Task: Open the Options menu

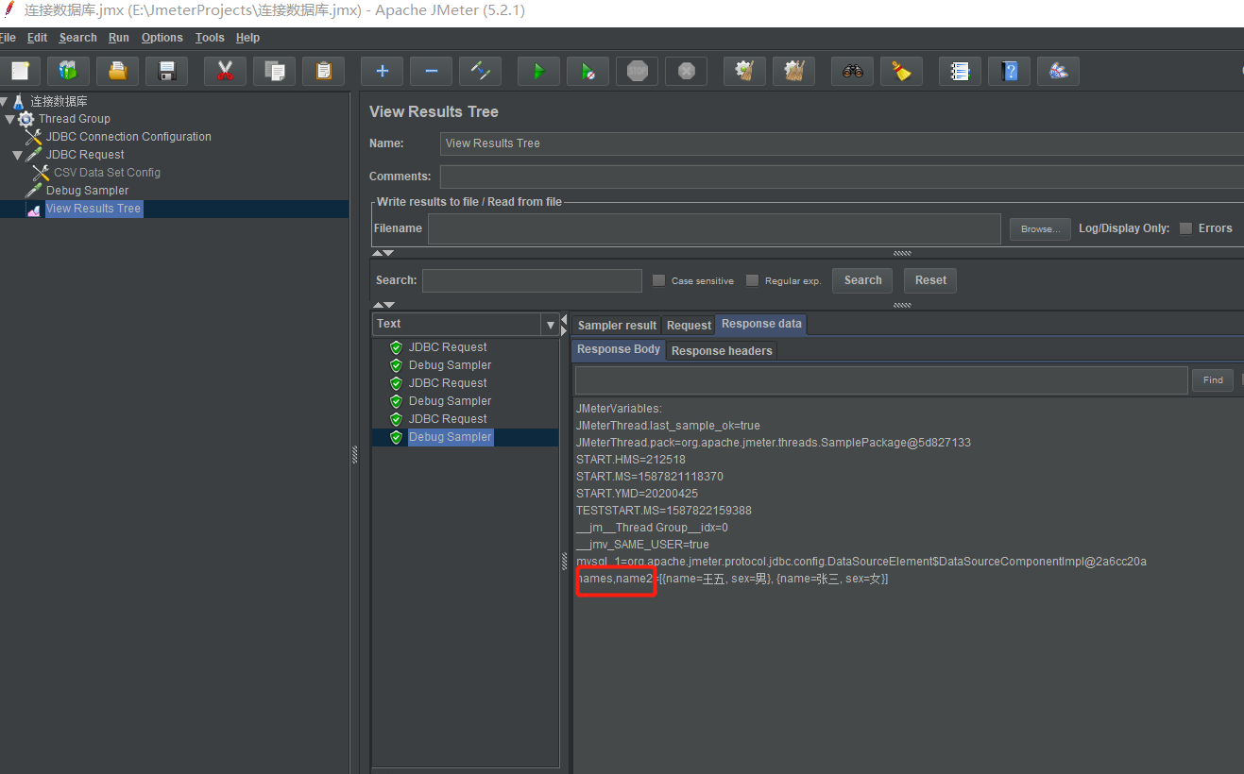Action: point(162,38)
